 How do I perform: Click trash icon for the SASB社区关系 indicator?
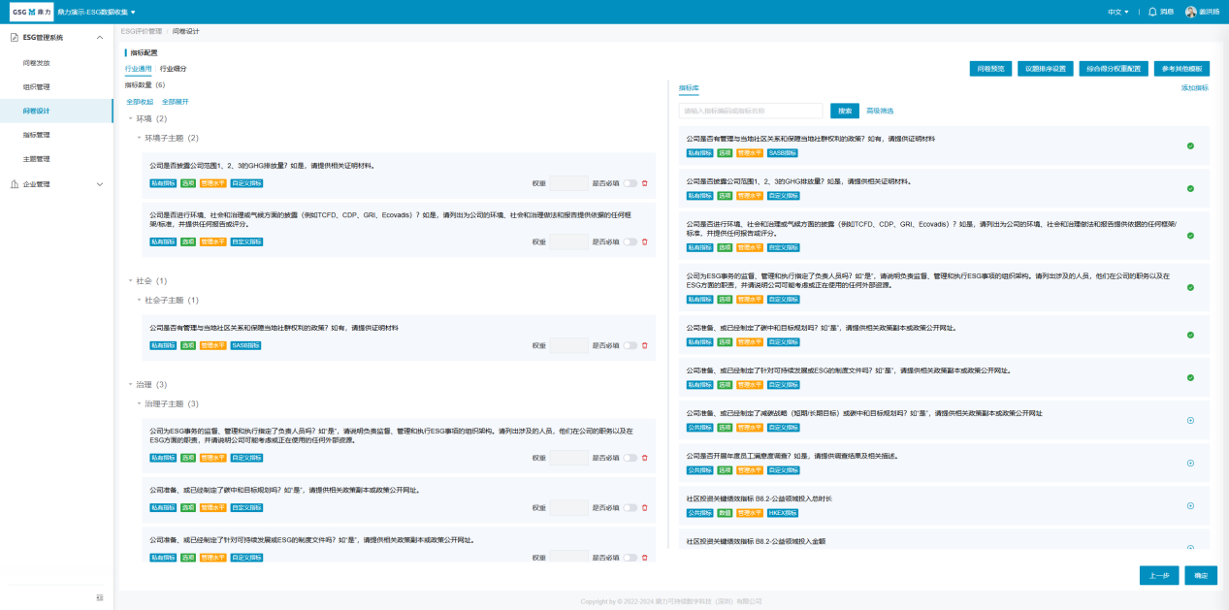[x=644, y=345]
